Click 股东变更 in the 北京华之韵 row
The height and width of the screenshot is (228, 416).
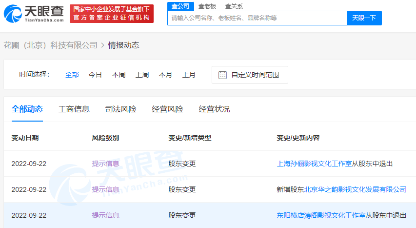coord(182,189)
